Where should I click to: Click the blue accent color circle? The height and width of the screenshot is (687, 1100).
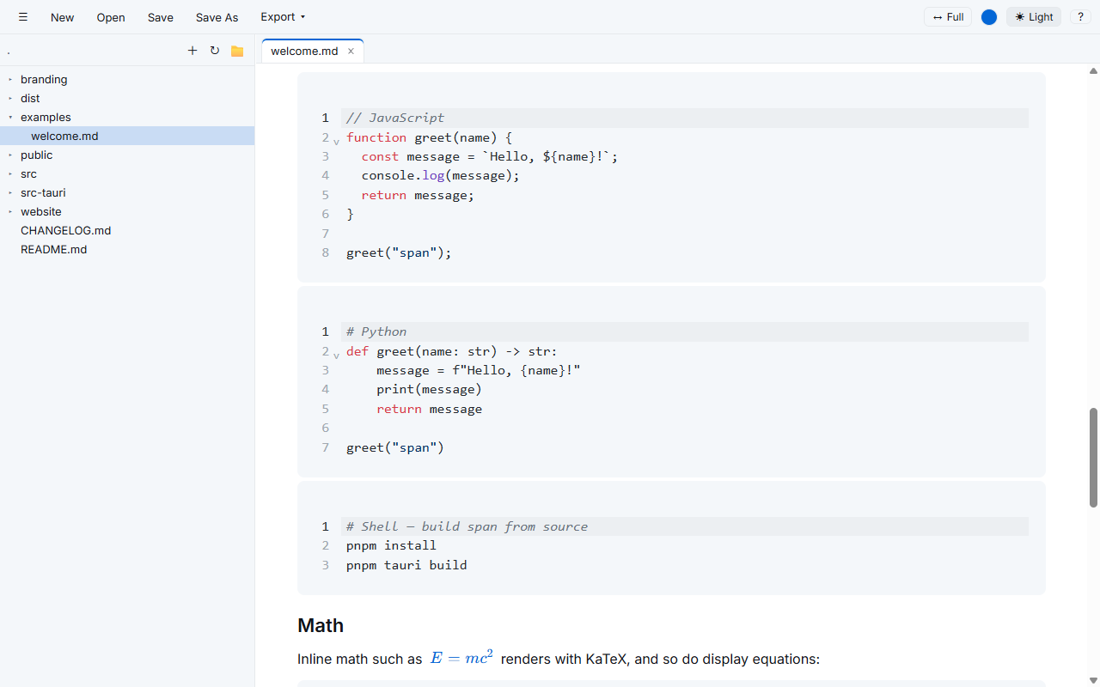(989, 17)
